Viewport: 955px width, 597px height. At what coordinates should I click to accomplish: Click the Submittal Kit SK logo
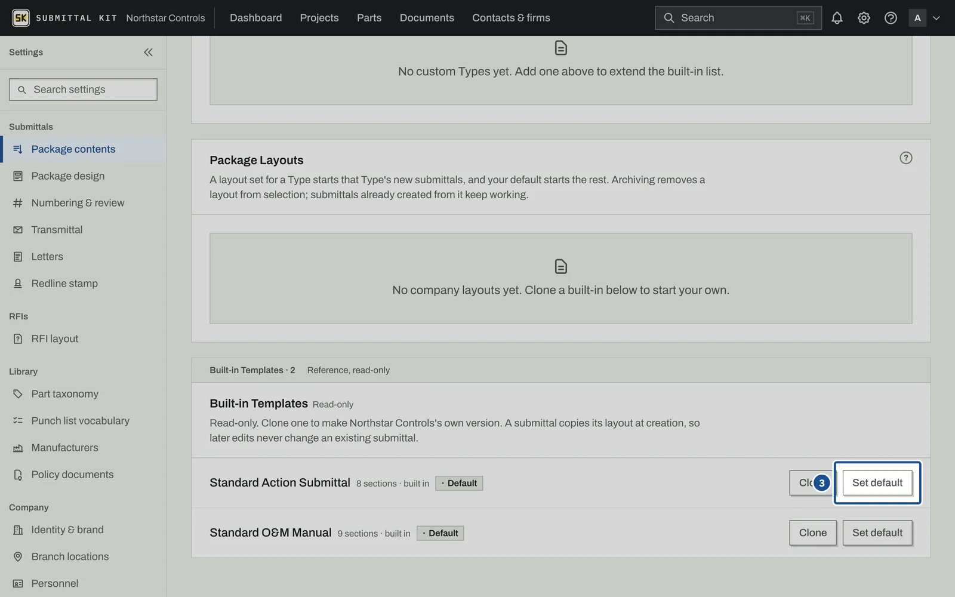pos(21,18)
